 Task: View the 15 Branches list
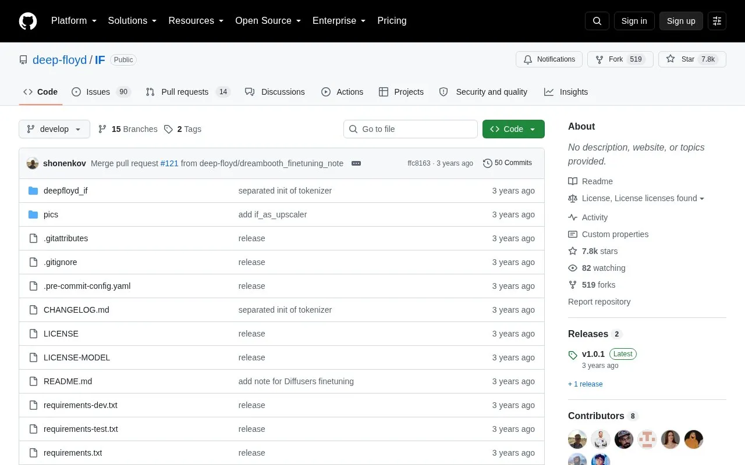127,129
